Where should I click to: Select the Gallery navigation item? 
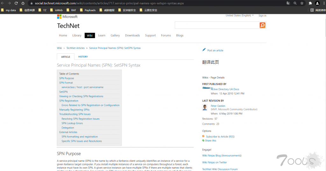pyautogui.click(x=115, y=36)
